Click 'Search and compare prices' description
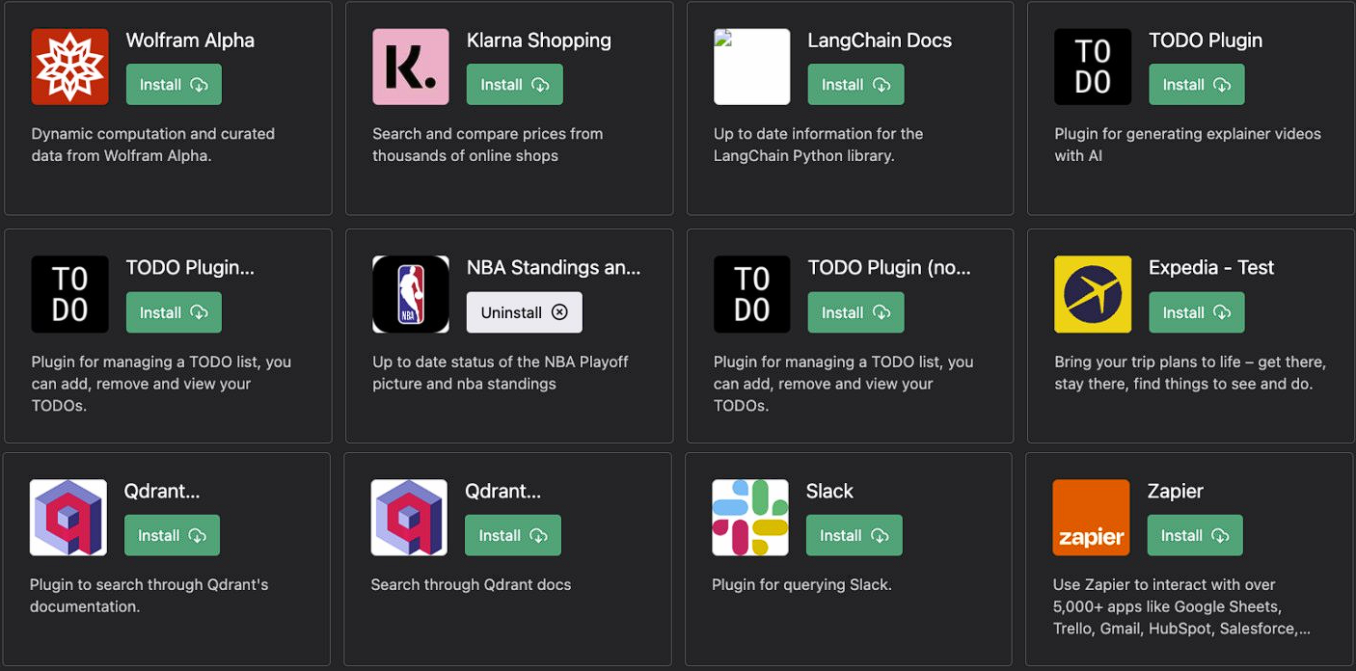 click(x=488, y=145)
